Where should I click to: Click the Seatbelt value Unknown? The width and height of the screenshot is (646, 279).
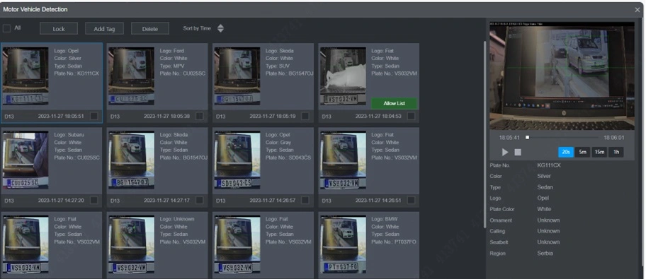(548, 242)
